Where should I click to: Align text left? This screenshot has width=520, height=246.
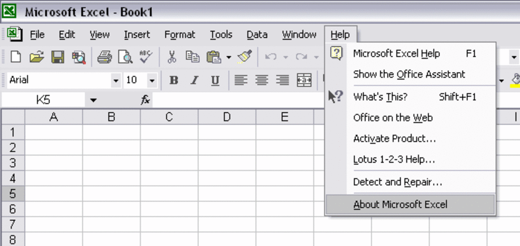[x=241, y=80]
